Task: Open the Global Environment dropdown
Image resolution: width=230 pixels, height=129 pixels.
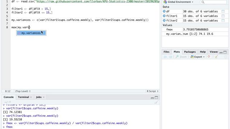Action: (x=180, y=2)
